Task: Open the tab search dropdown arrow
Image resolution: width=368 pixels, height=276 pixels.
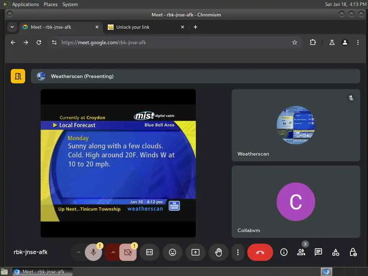Action: [x=12, y=27]
